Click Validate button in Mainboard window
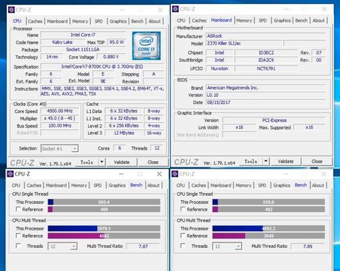The height and width of the screenshot is (271, 340). [286, 161]
